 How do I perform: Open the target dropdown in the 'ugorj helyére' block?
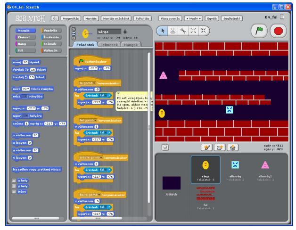(x=25, y=116)
